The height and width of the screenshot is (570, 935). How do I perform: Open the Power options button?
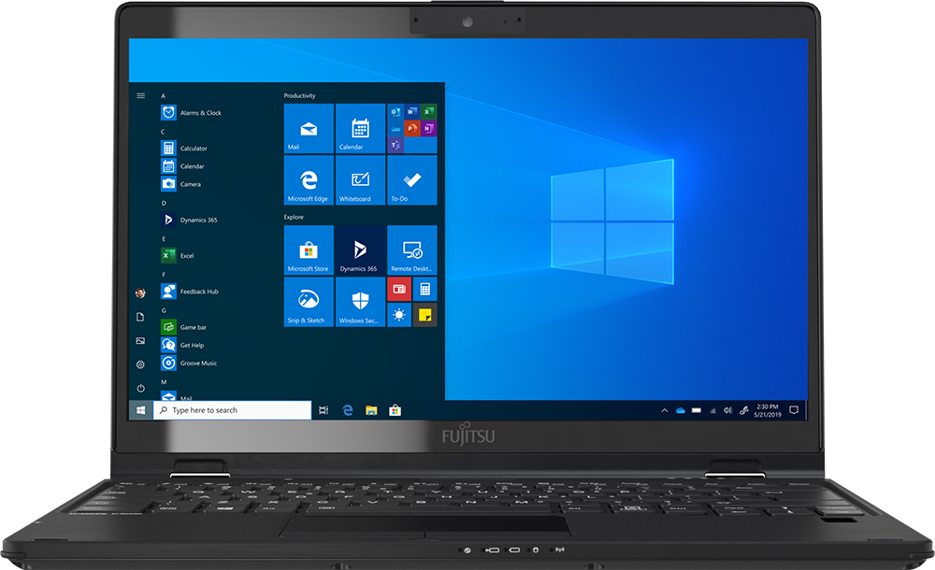click(x=140, y=388)
